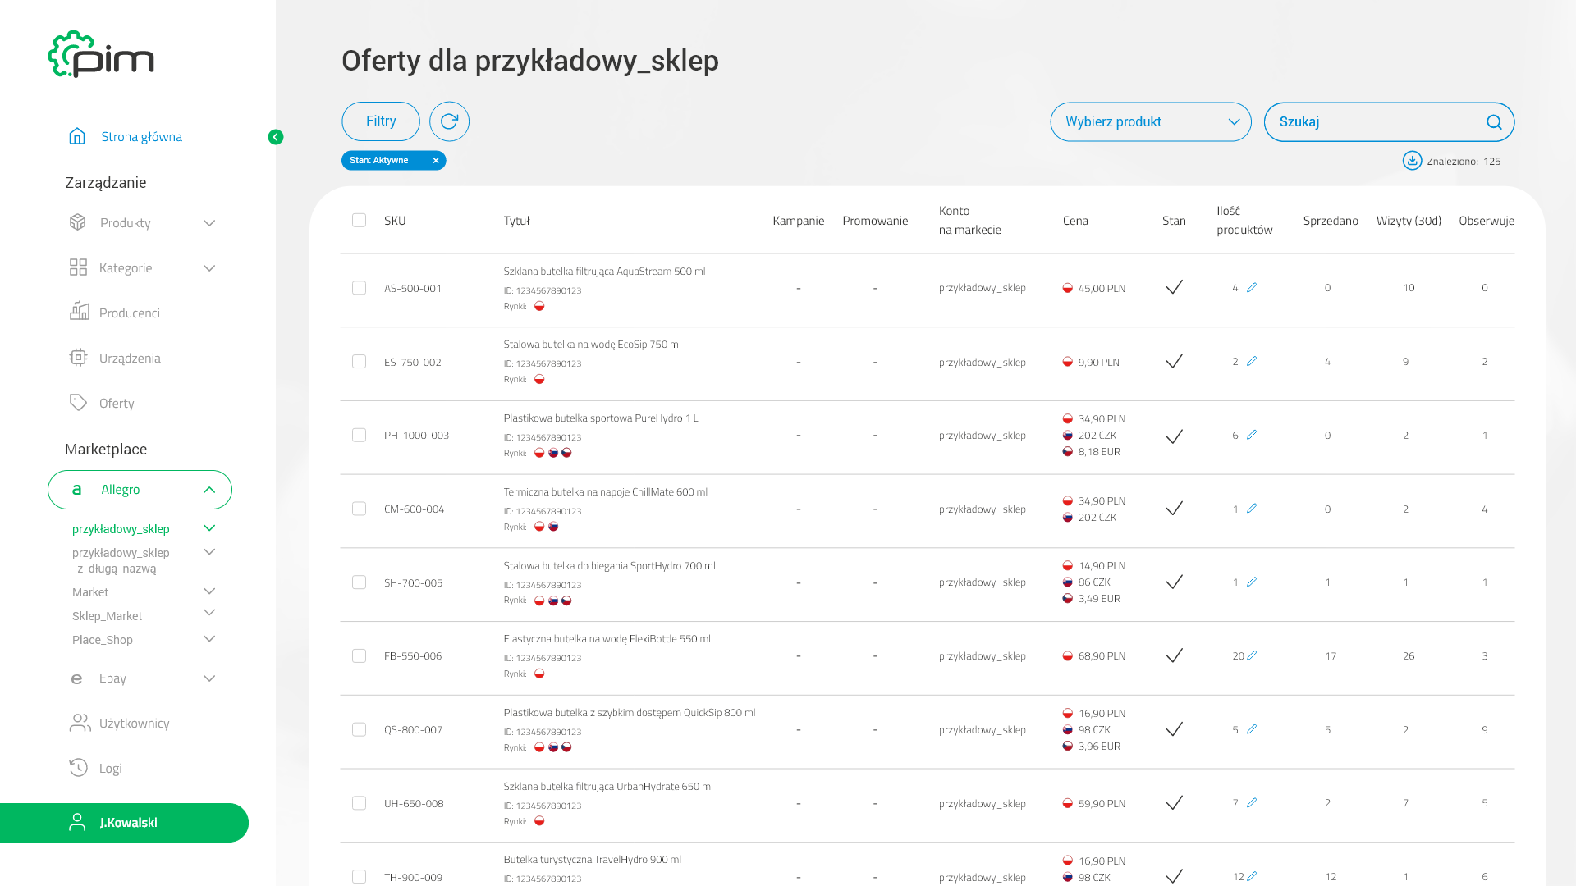Check the ES-750-002 row checkbox
This screenshot has width=1576, height=886.
359,362
